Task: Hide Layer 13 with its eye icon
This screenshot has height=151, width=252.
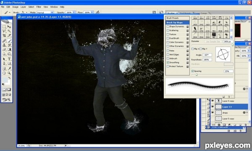Action: (x=213, y=107)
